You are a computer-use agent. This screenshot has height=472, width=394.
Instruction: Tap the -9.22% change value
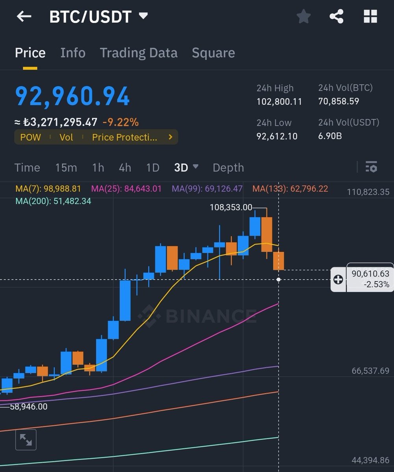[x=120, y=122]
